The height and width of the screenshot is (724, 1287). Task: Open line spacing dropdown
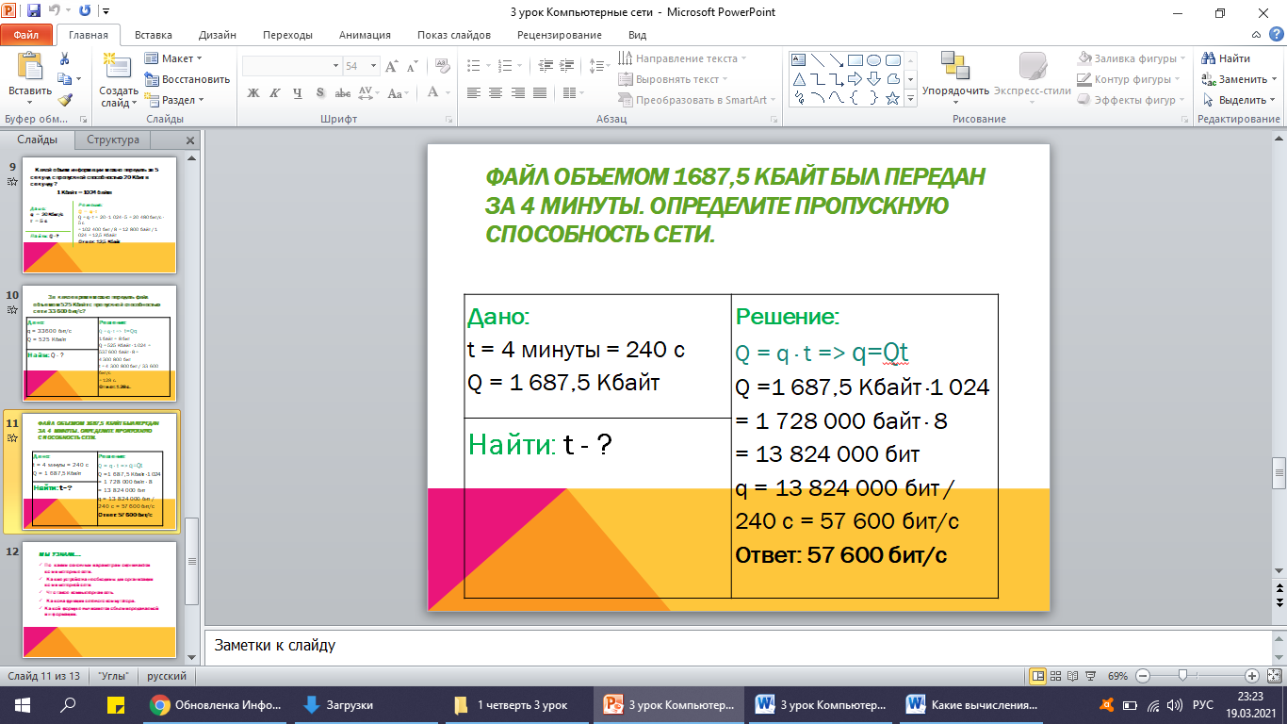[x=598, y=66]
